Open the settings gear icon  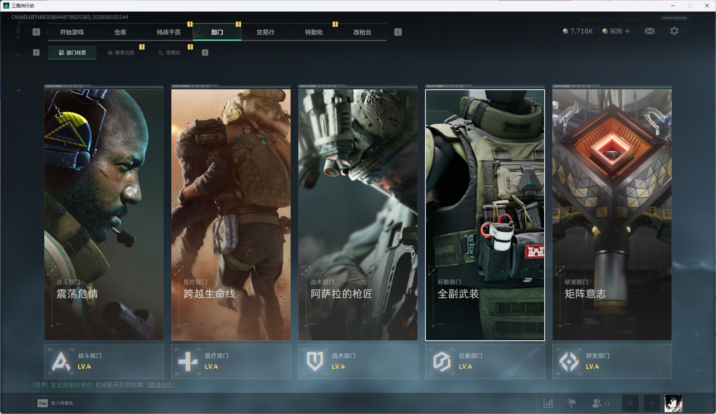point(674,31)
